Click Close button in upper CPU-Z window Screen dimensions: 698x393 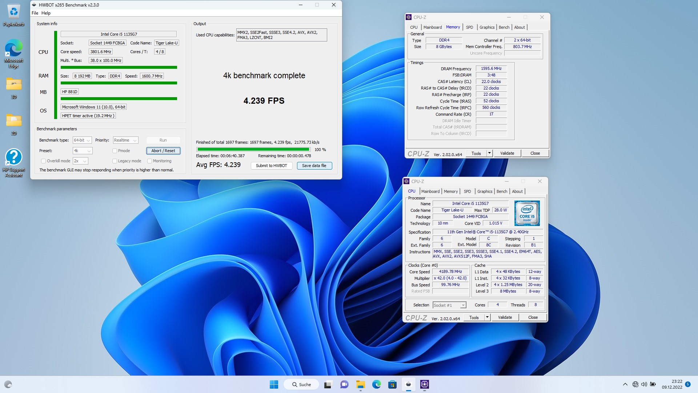click(535, 153)
